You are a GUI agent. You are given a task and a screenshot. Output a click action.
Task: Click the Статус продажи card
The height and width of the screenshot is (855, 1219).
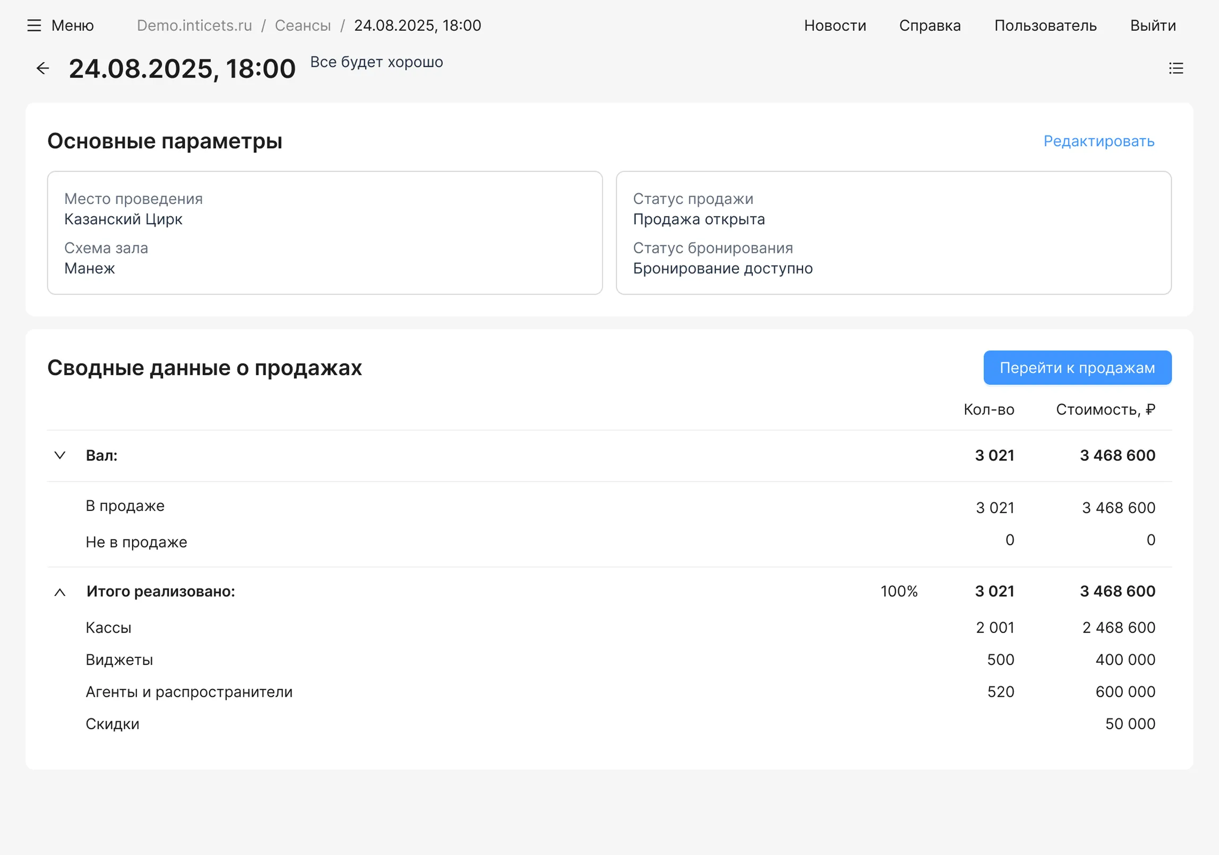pos(894,233)
